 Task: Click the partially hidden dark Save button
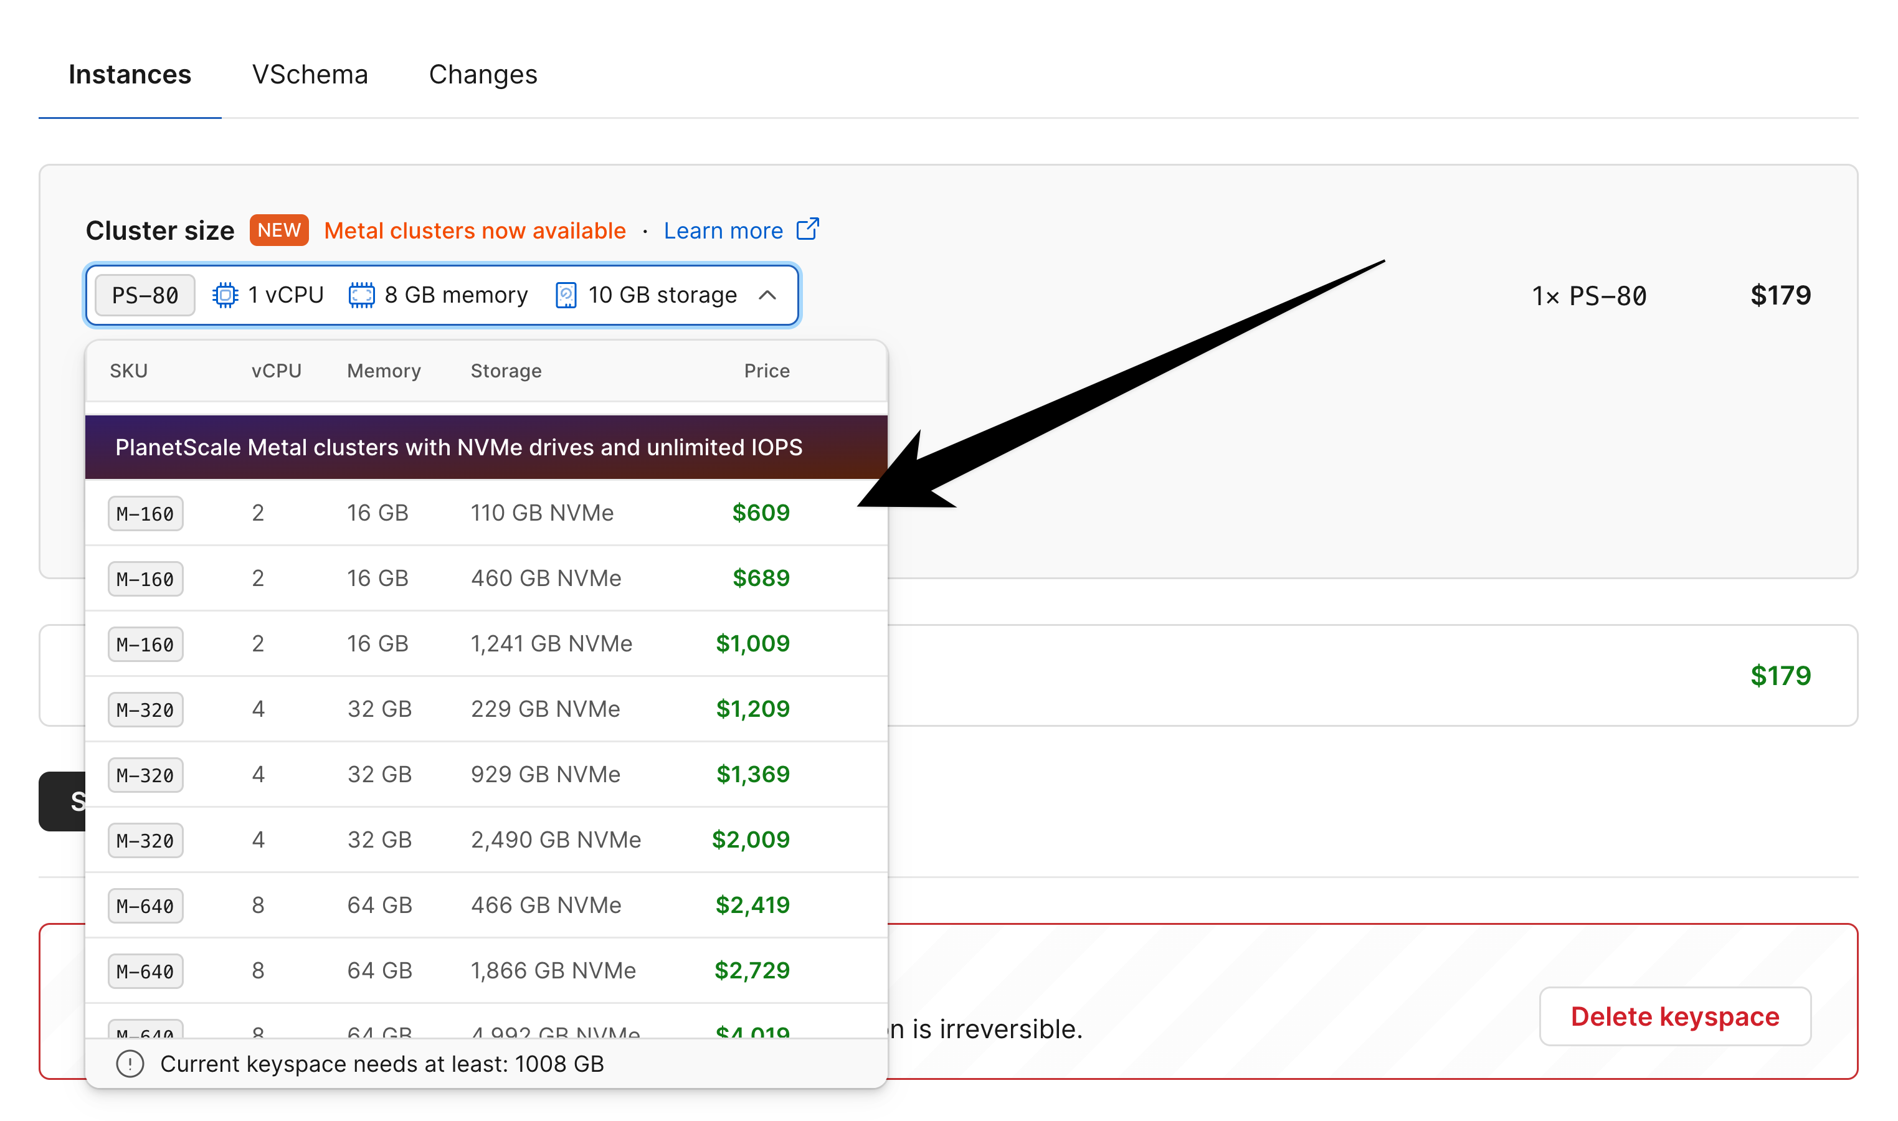[x=63, y=802]
